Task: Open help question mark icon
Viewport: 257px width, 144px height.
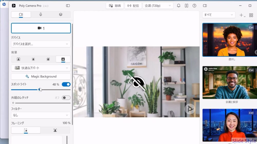Action: (194, 6)
